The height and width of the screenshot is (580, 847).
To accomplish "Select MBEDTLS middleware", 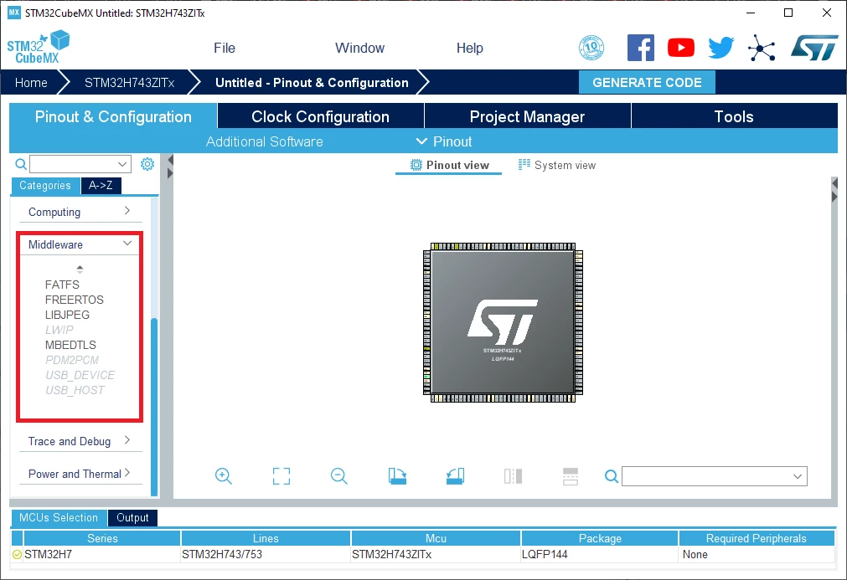I will coord(70,345).
